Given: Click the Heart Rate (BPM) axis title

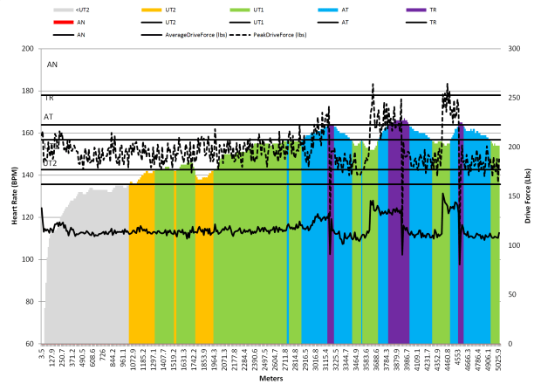Looking at the screenshot, I should [x=15, y=197].
